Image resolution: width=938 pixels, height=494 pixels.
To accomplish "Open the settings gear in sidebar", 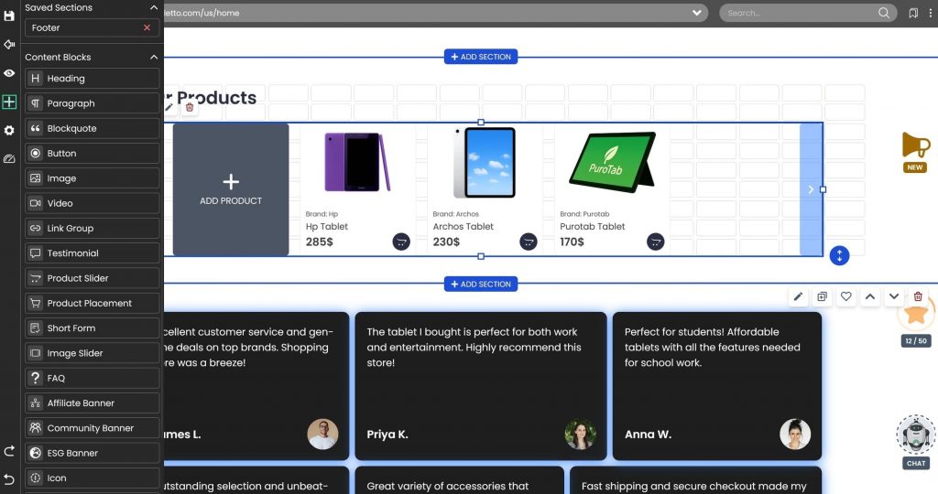I will coord(9,130).
